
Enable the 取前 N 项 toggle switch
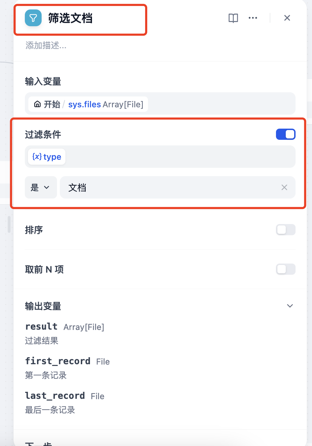coord(285,269)
